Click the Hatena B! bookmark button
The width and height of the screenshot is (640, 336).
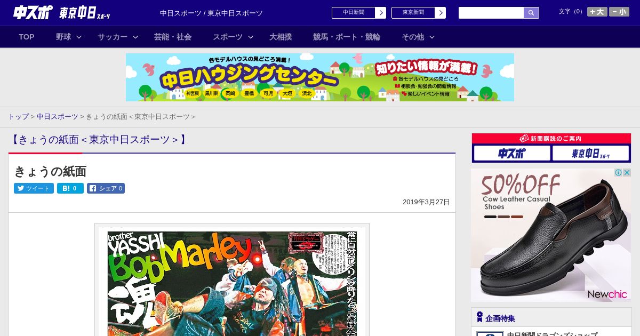[70, 188]
